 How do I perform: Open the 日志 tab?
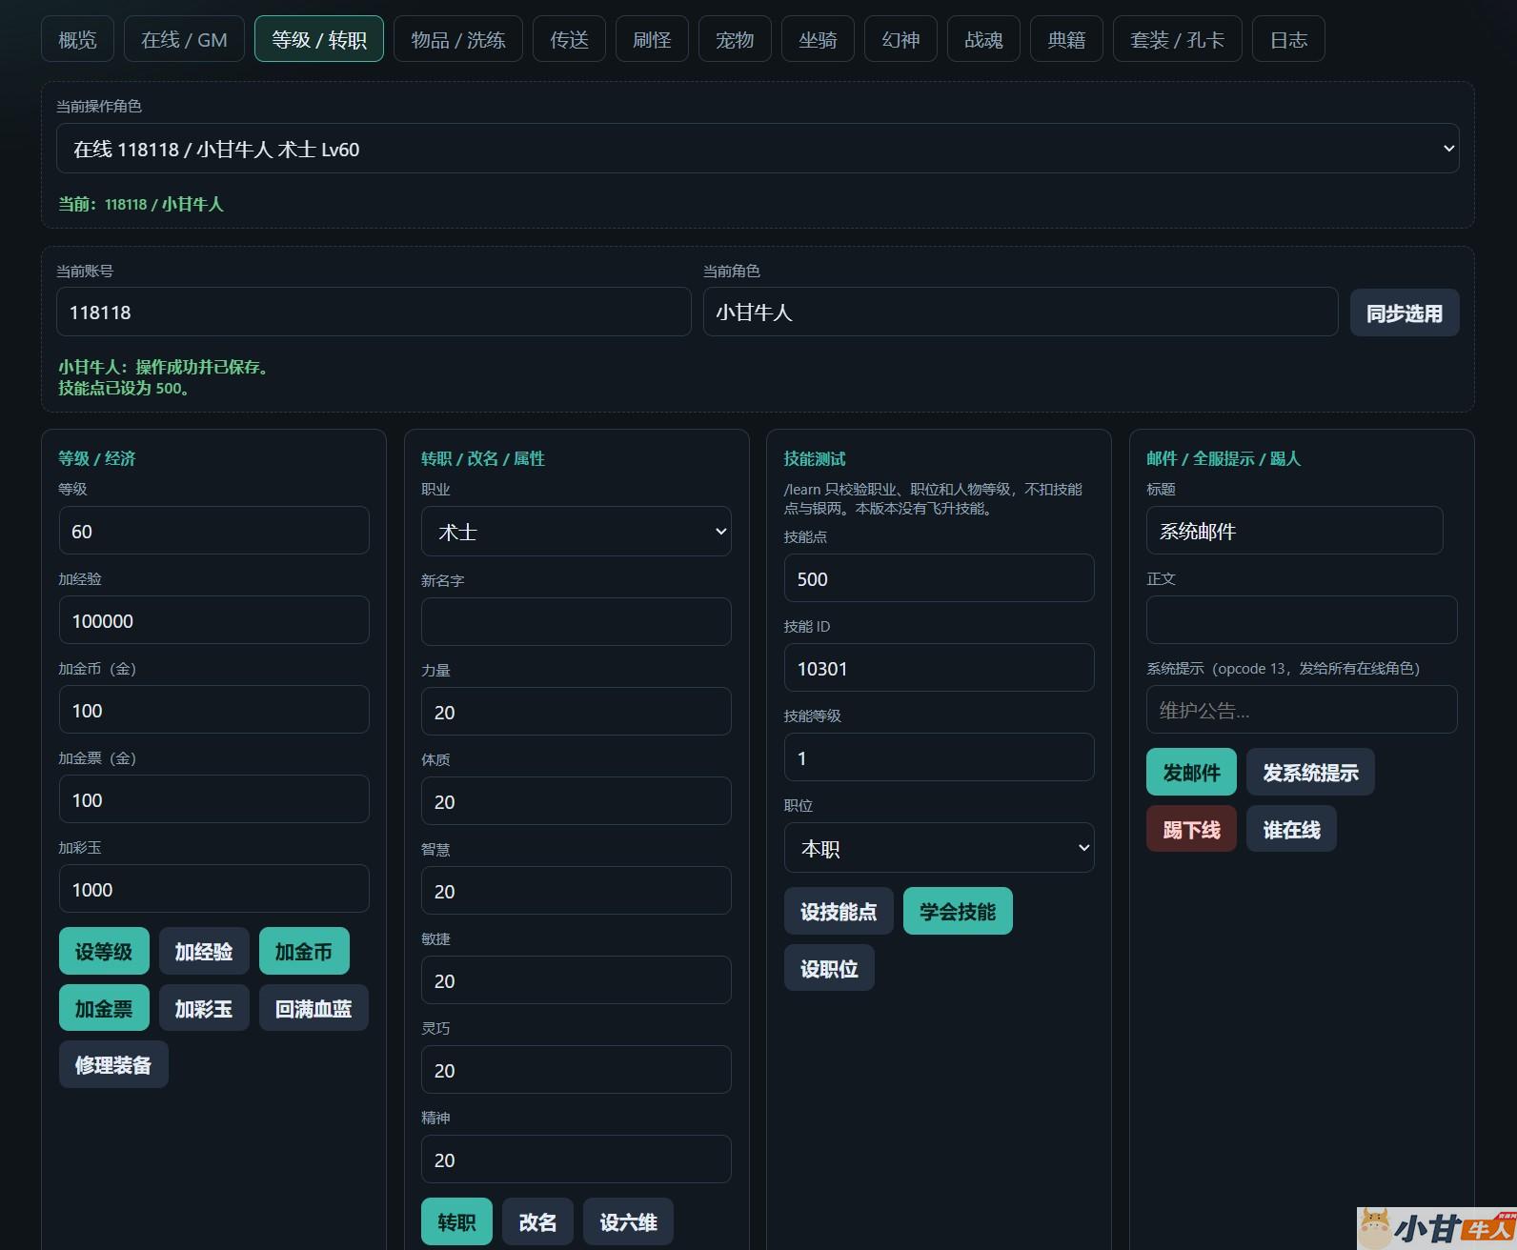(x=1288, y=39)
